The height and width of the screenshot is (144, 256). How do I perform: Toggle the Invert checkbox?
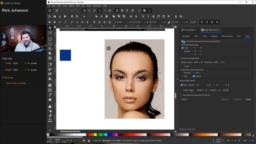(195, 66)
